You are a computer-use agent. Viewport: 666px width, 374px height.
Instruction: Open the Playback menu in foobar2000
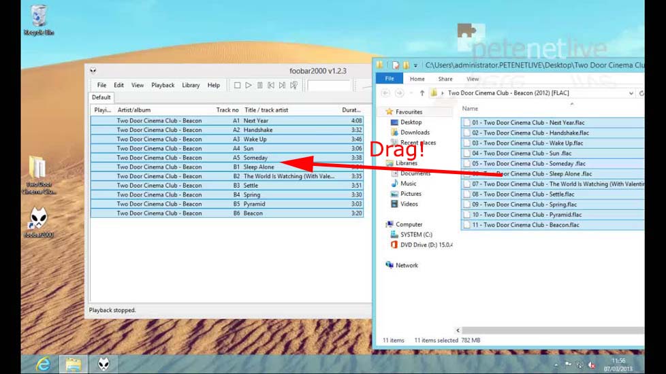click(x=163, y=85)
